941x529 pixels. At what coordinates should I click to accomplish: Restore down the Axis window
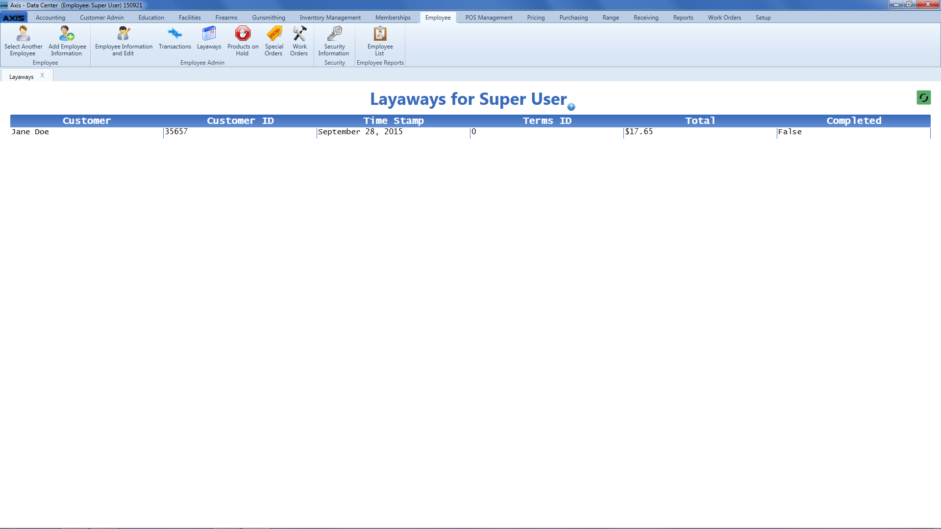point(909,4)
